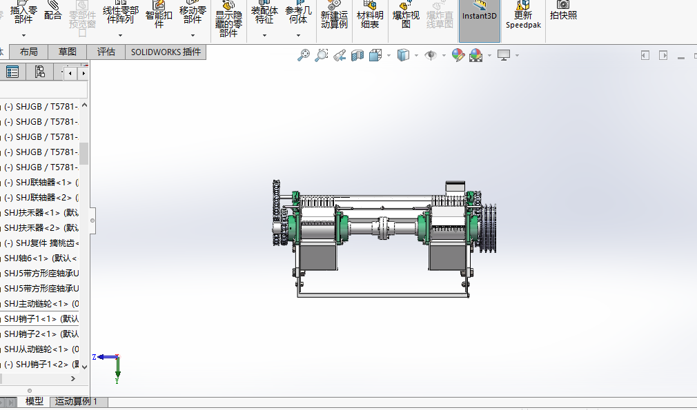Select SHJ联轴器<1> in the tree
This screenshot has height=410, width=697.
pos(43,183)
